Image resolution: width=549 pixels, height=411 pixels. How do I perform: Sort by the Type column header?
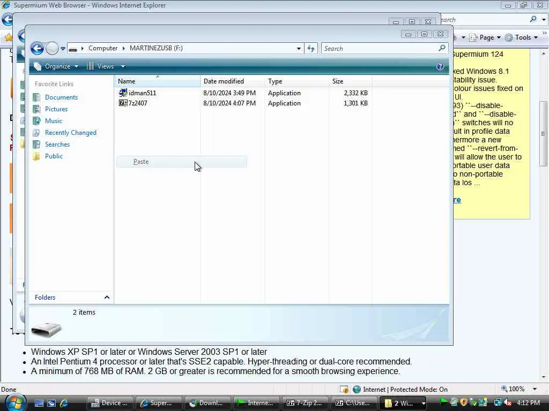click(x=297, y=81)
